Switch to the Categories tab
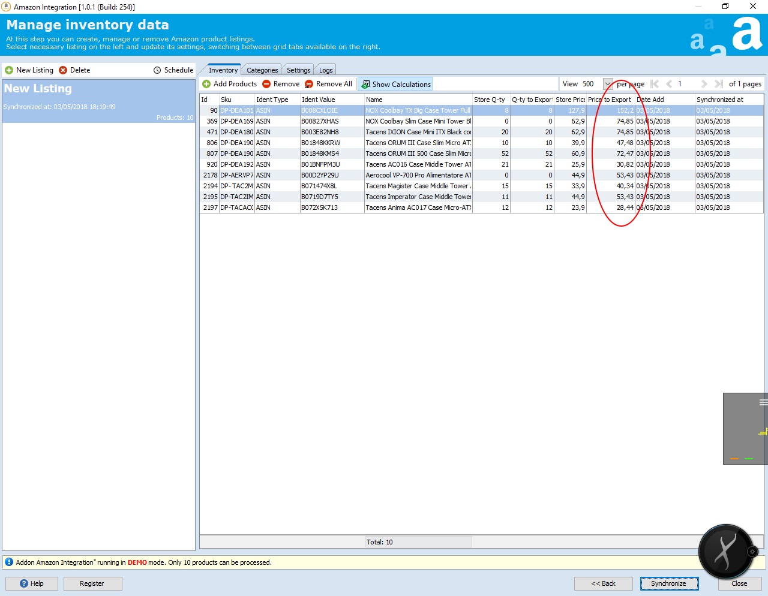The width and height of the screenshot is (768, 596). click(x=262, y=70)
